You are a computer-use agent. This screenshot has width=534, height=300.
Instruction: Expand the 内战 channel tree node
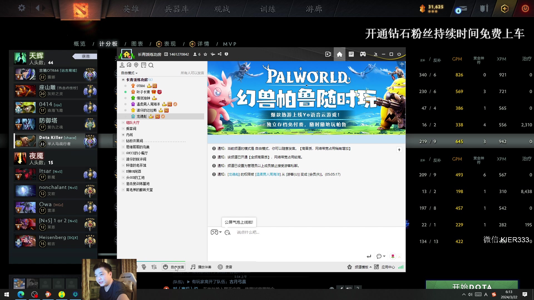tap(123, 135)
